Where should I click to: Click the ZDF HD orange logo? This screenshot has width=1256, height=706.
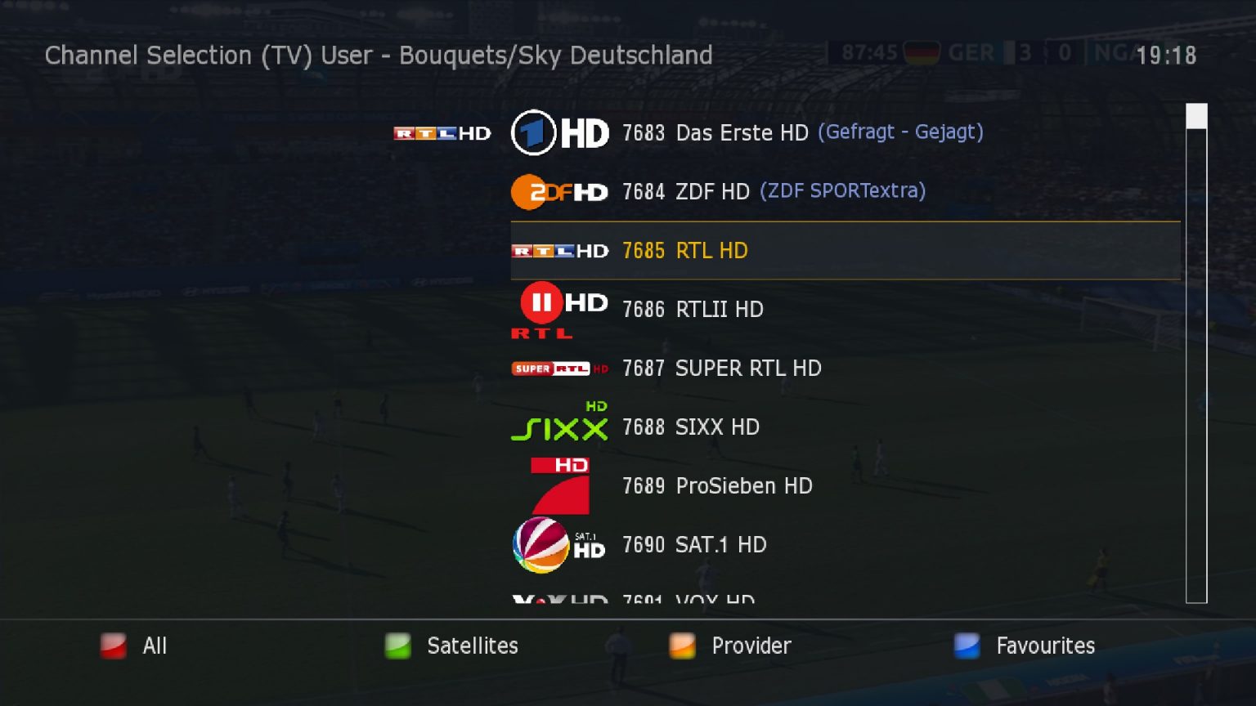coord(560,192)
